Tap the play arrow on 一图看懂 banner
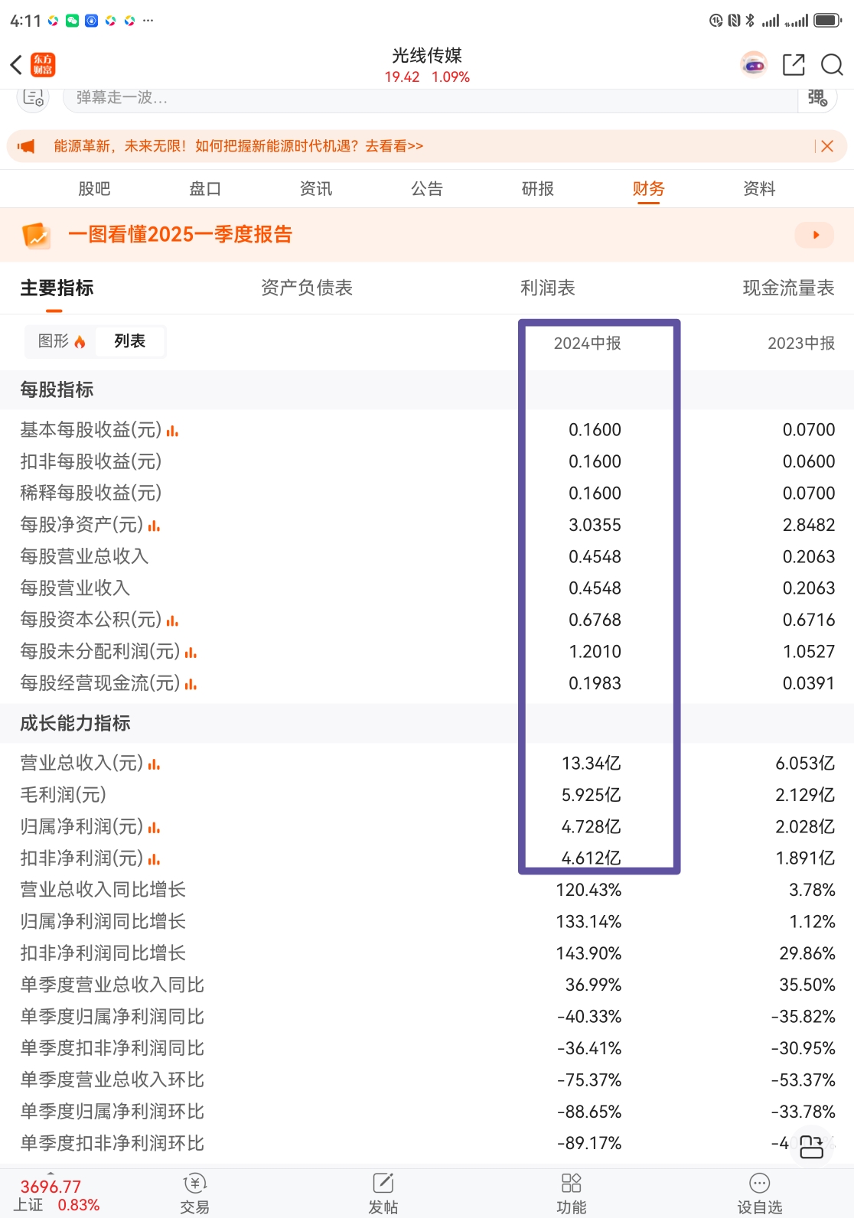 click(x=814, y=235)
